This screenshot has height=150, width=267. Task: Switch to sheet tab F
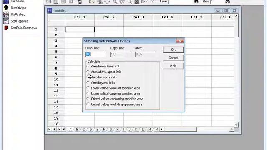point(104,130)
